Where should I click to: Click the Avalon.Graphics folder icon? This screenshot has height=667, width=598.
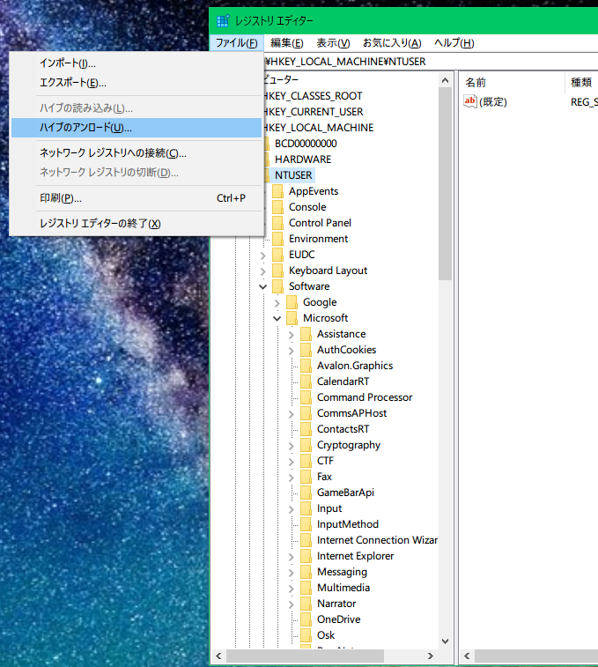coord(306,366)
